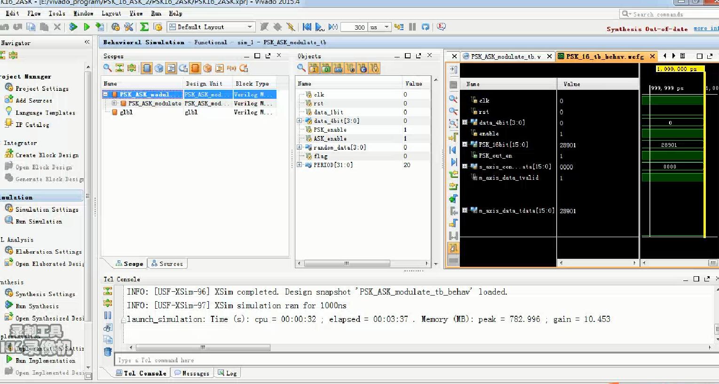
Task: Collapse all in Scopes panel toolbar
Action: click(x=120, y=68)
